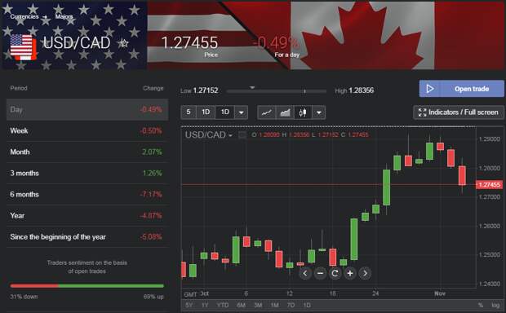Toggle log scale on the chart
Viewport: 506px width, 313px height.
point(495,305)
